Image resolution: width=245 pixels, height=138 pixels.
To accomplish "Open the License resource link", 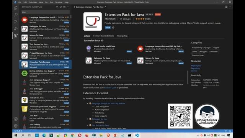I will [194, 71].
